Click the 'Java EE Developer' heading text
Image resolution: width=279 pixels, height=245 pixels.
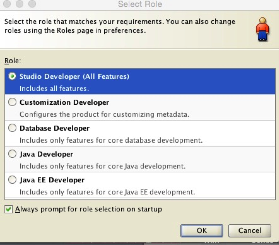tap(52, 180)
